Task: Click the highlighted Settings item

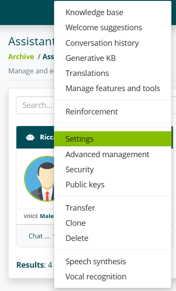Action: coord(113,139)
